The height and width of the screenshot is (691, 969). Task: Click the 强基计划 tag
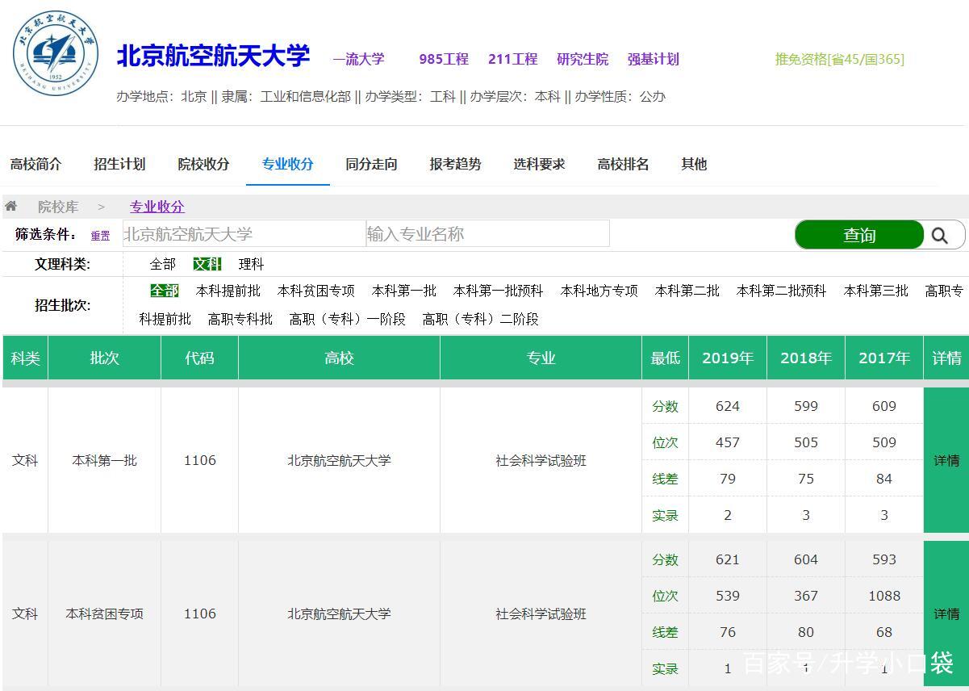click(654, 59)
